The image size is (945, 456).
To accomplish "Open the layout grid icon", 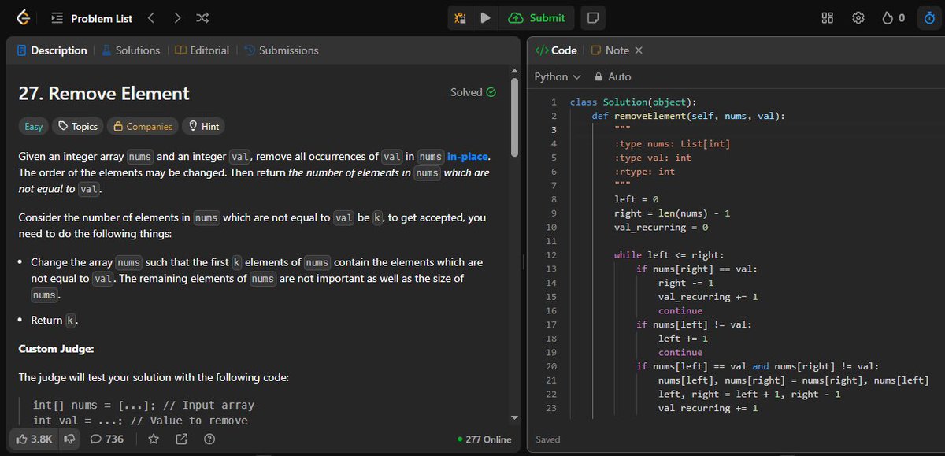I will coord(827,17).
